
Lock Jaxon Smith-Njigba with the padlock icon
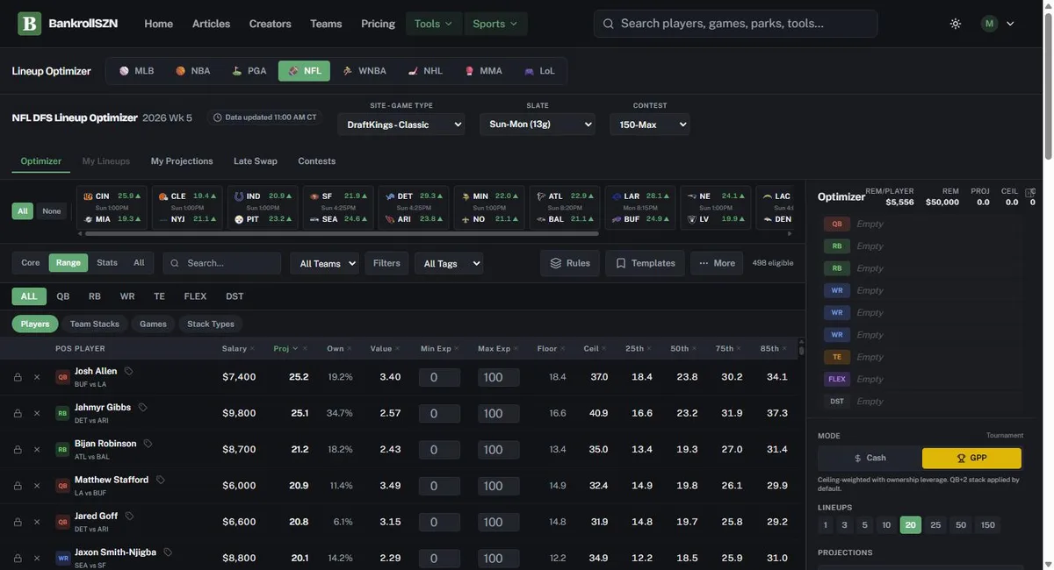pos(18,558)
